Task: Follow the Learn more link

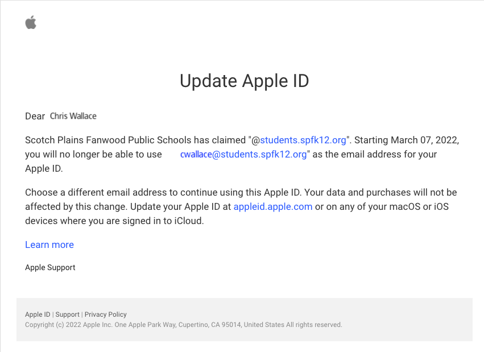Action: pos(49,245)
